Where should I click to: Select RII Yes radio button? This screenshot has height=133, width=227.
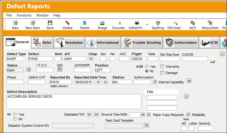pos(15,114)
